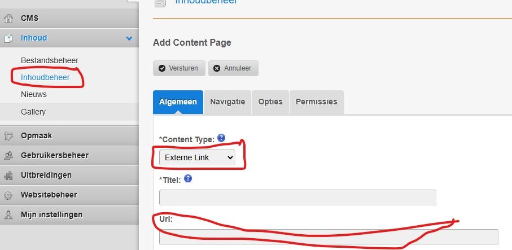512x250 pixels.
Task: Open the Opties tab
Action: point(270,102)
